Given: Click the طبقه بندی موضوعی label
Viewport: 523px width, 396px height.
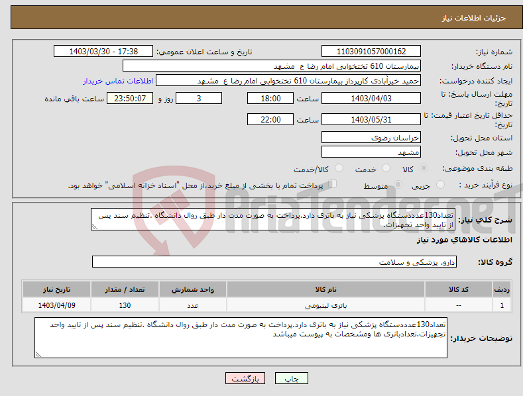Looking at the screenshot, I should coord(477,169).
